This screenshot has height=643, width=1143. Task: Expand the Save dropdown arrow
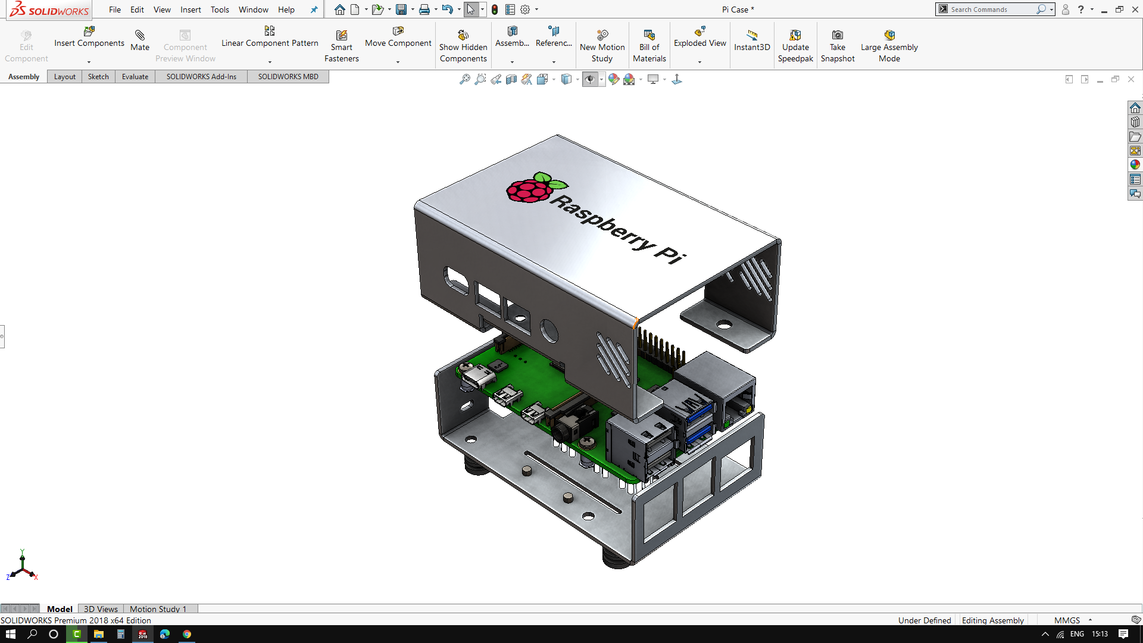coord(412,10)
